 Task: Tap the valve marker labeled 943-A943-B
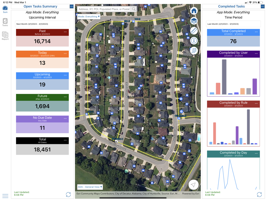[x=179, y=118]
